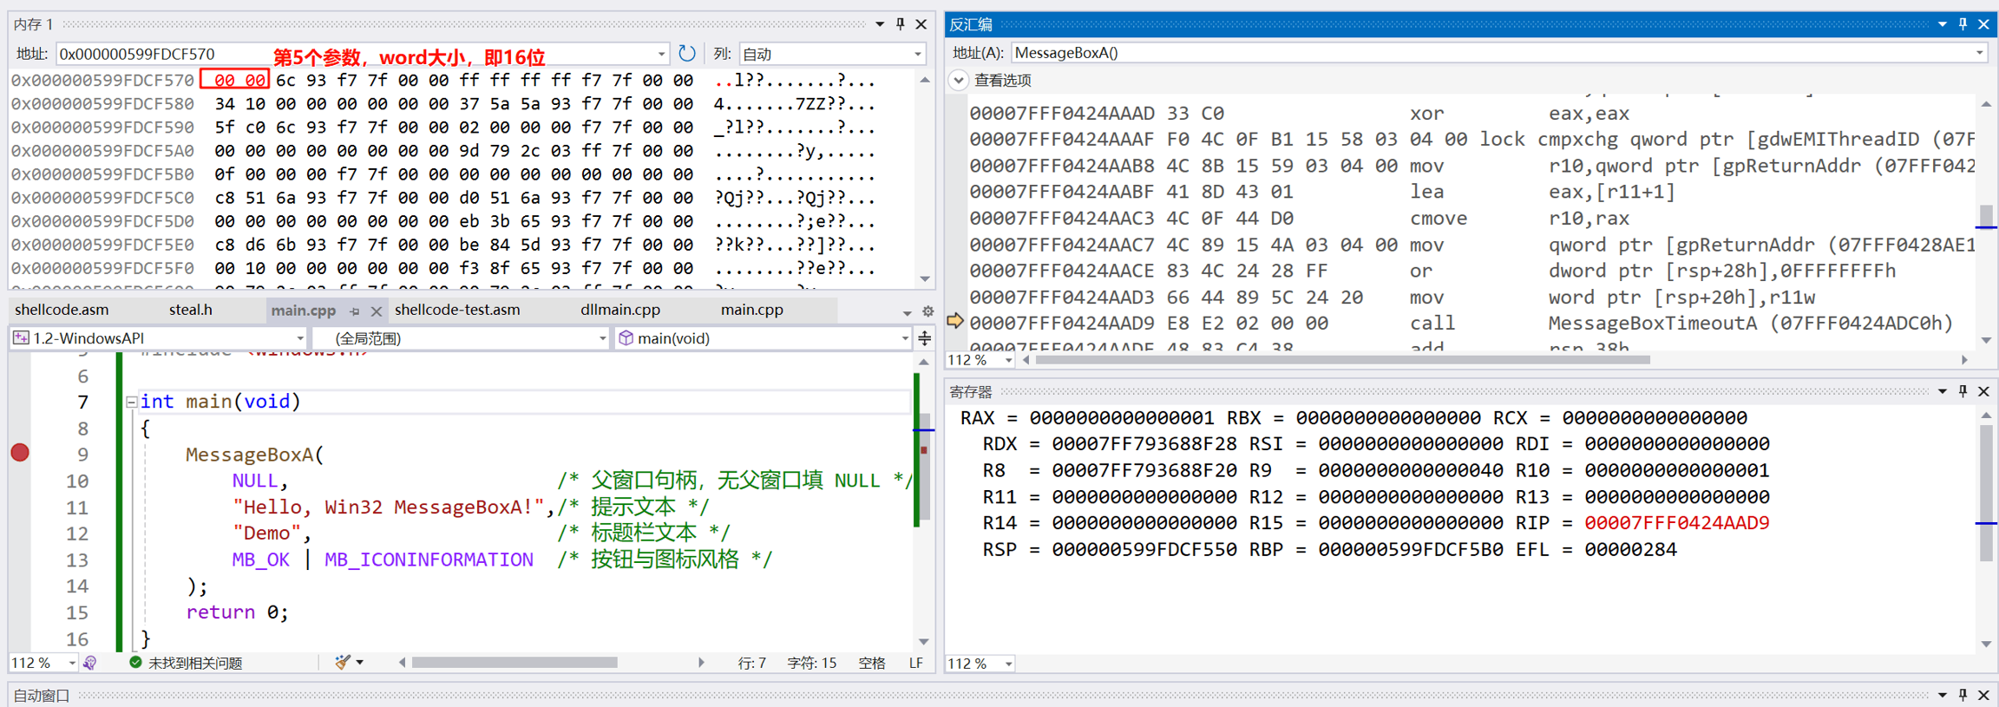
Task: Expand the 查看选项 section in disassembly
Action: (958, 81)
